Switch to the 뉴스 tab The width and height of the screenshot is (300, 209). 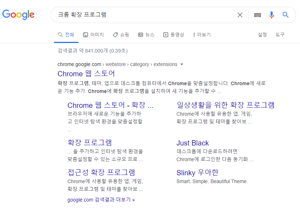point(146,35)
